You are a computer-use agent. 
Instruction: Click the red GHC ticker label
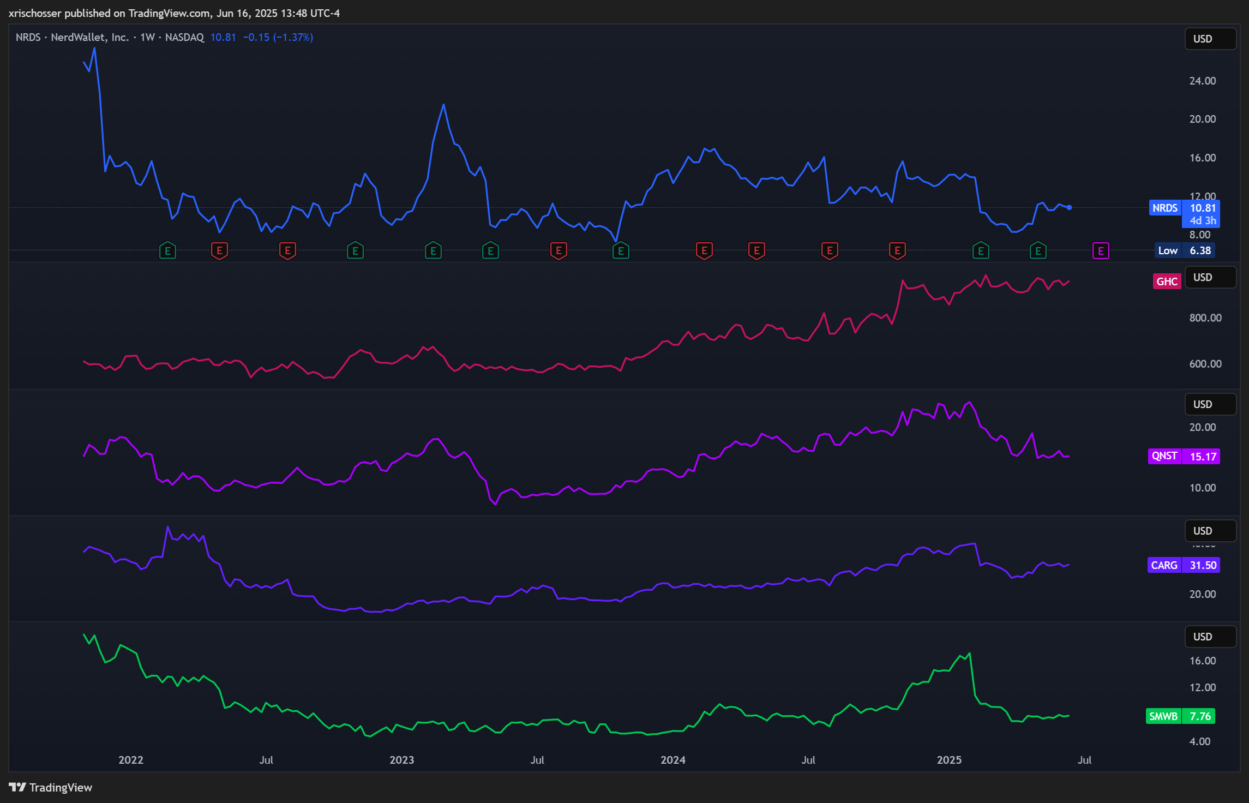(1167, 281)
